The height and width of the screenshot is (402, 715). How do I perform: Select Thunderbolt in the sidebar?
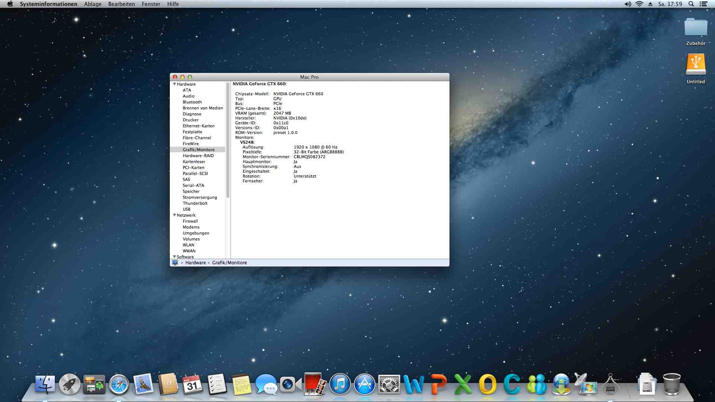click(195, 203)
